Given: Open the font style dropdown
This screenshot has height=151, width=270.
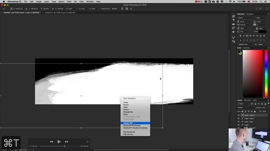Looking at the screenshot, I should [261, 18].
